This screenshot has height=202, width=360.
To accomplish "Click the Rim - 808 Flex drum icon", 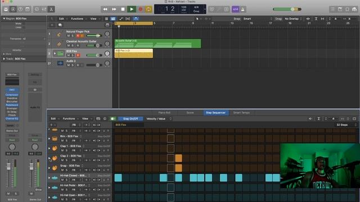I will click(x=55, y=139).
